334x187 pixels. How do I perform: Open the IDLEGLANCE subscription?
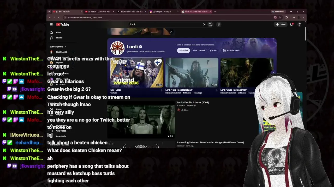62,52
